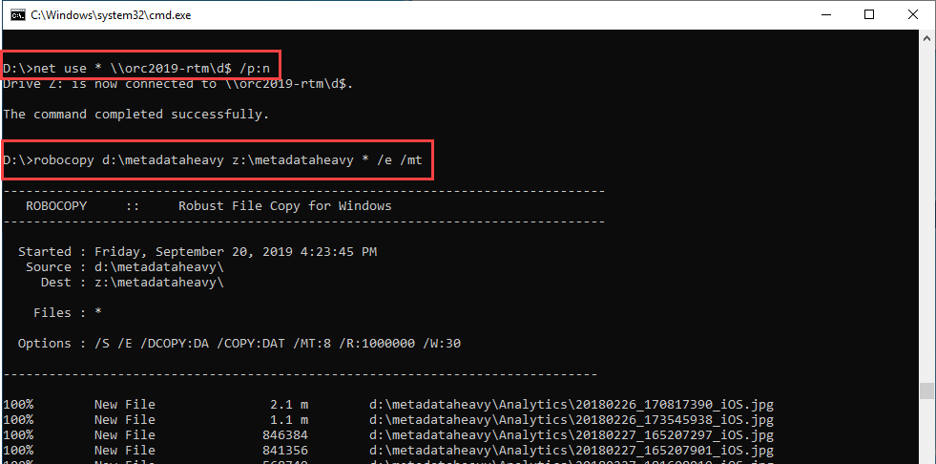
Task: Maximize the cmd.exe window
Action: pos(869,15)
